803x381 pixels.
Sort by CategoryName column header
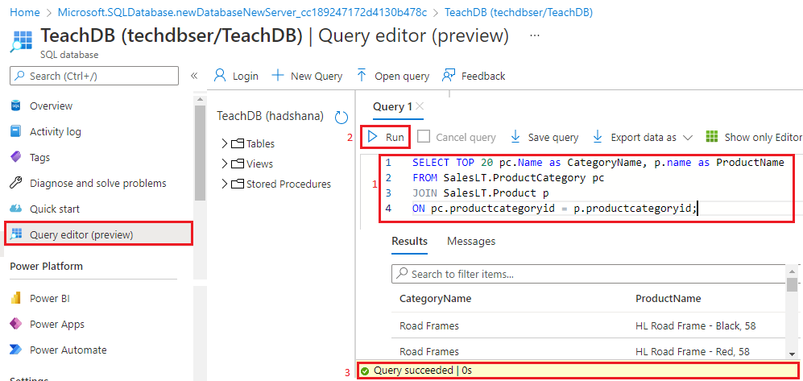pos(435,299)
